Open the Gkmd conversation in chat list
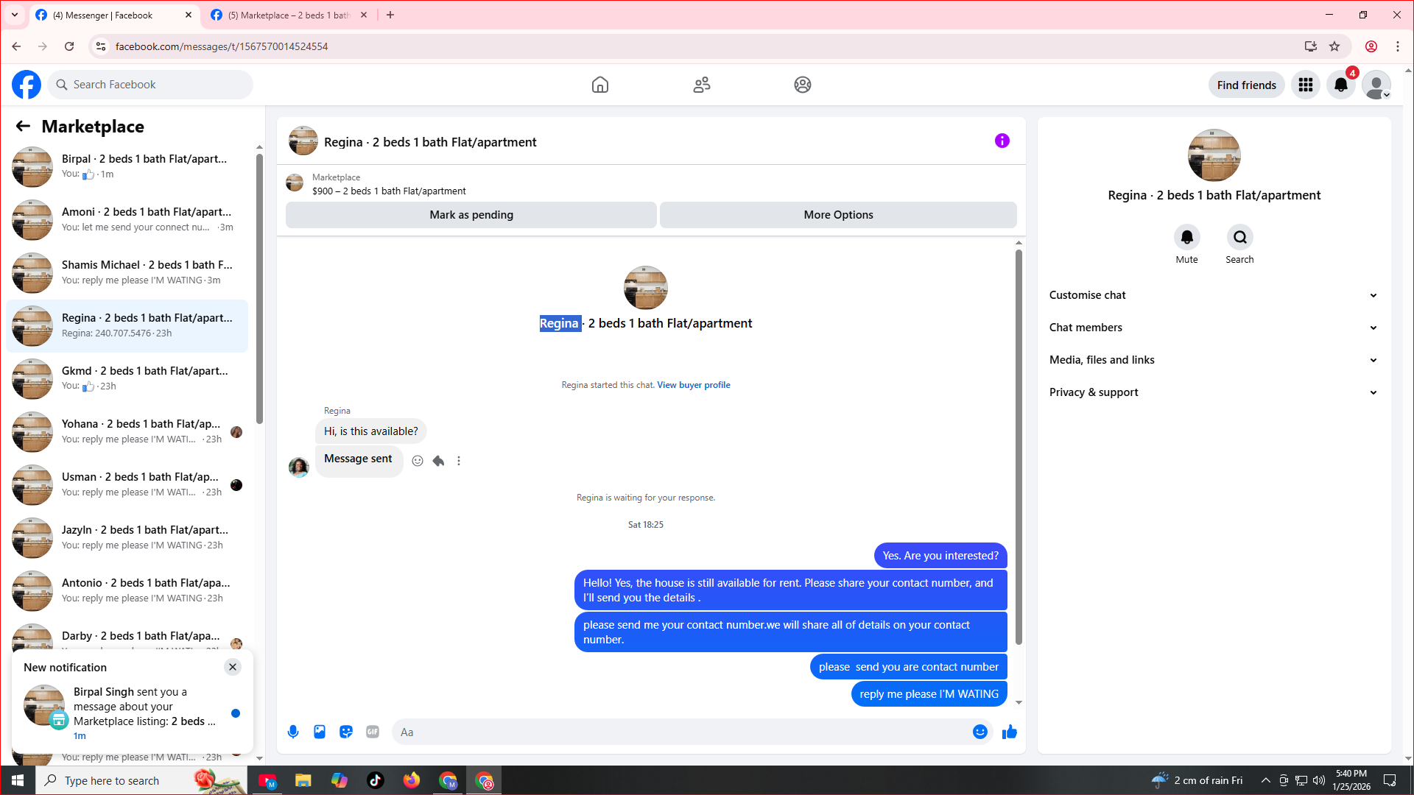This screenshot has width=1414, height=795. (x=127, y=379)
